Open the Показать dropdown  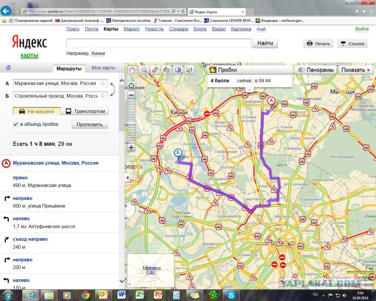click(x=355, y=70)
